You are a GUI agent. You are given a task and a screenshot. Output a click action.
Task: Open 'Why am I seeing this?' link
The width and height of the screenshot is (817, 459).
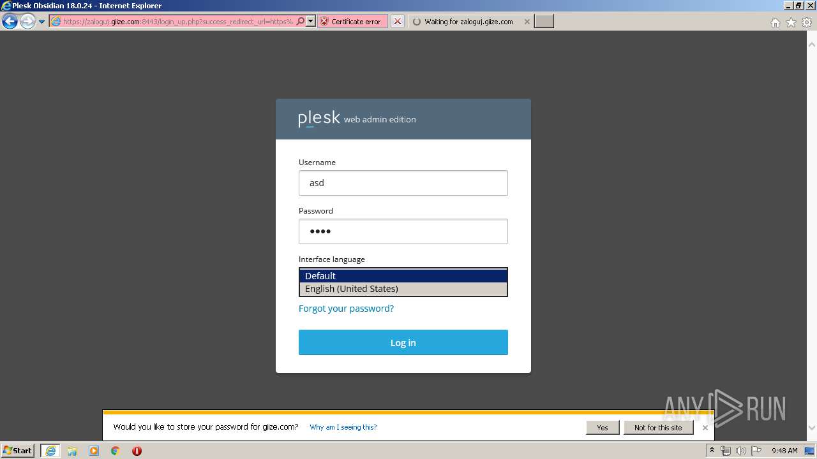pos(343,427)
